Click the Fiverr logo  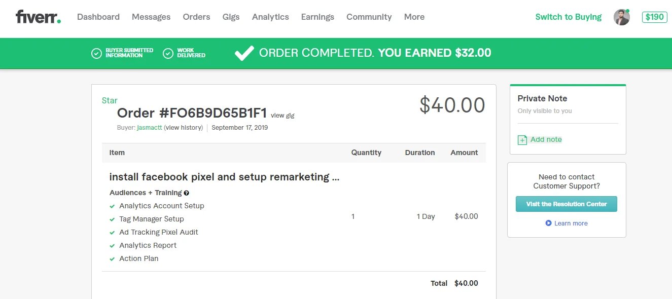[x=38, y=17]
